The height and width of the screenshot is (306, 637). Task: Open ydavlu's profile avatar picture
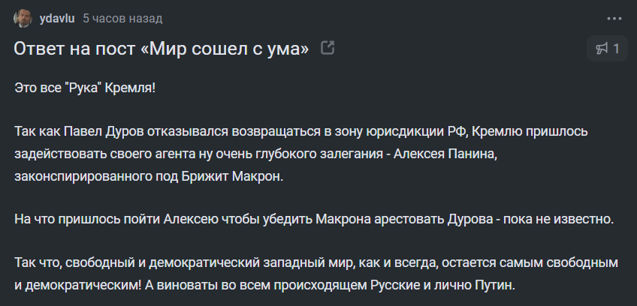[x=23, y=18]
